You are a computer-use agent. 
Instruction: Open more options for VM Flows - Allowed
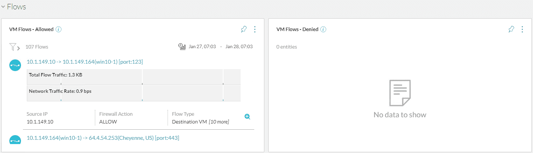click(255, 29)
